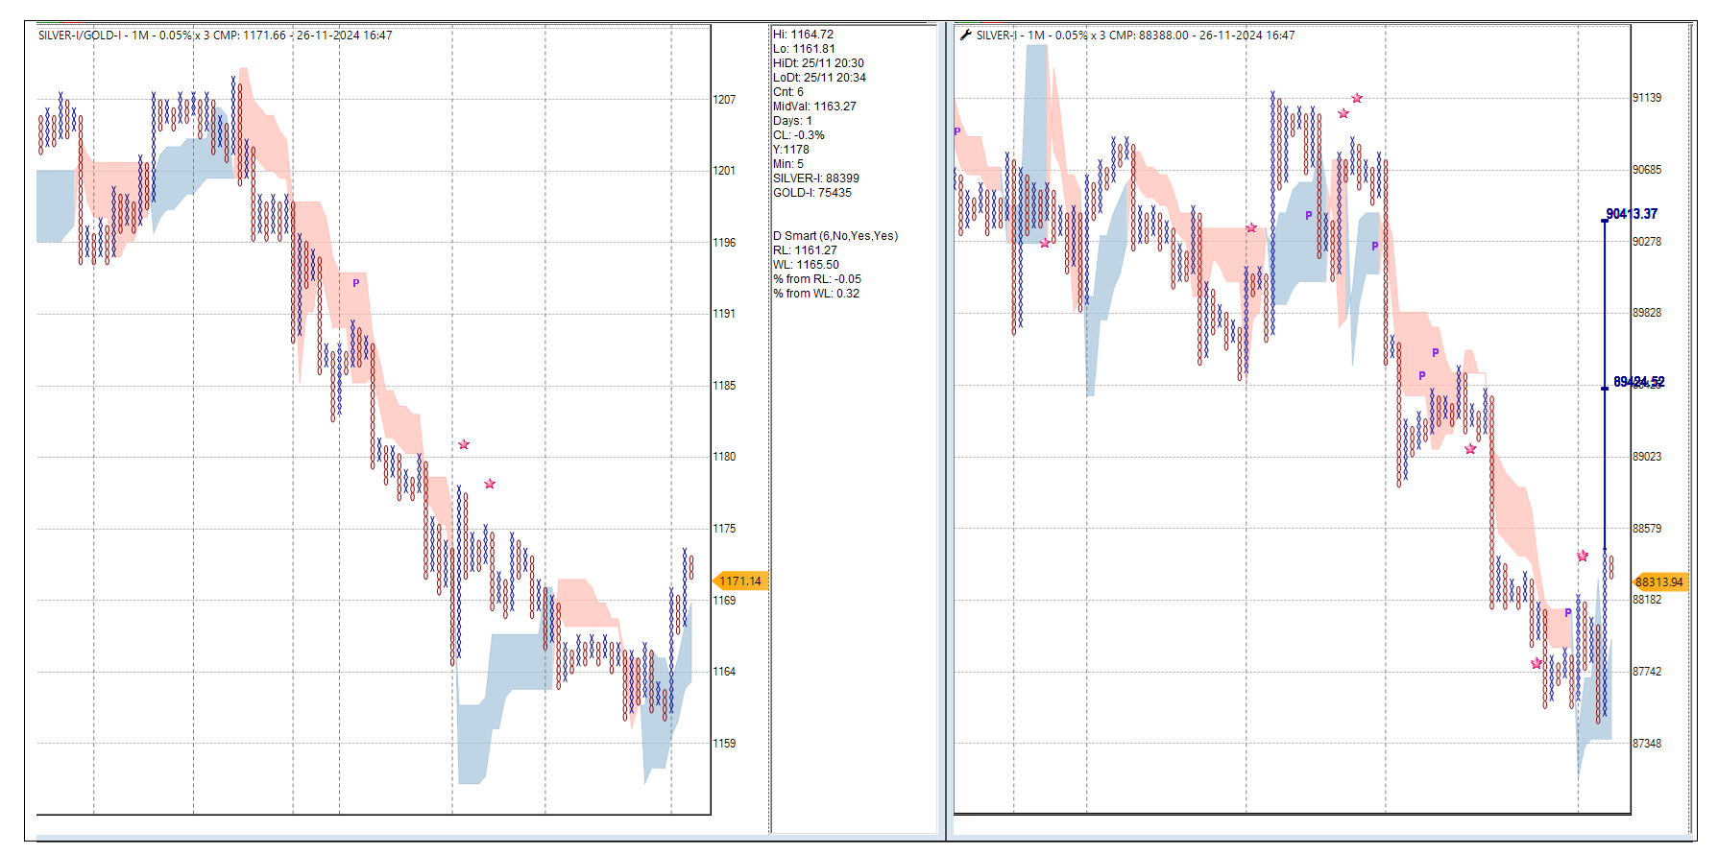The height and width of the screenshot is (854, 1718).
Task: Click the only purple P marker in left chart
Action: click(x=356, y=283)
